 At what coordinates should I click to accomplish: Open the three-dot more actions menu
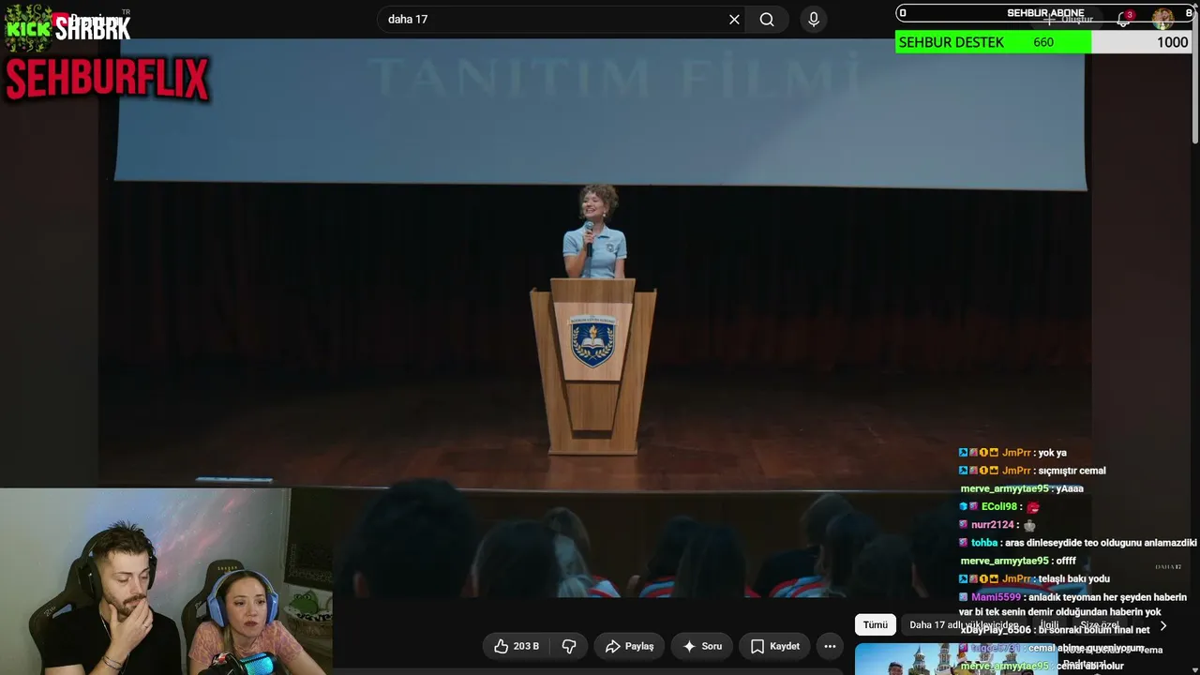pyautogui.click(x=830, y=646)
